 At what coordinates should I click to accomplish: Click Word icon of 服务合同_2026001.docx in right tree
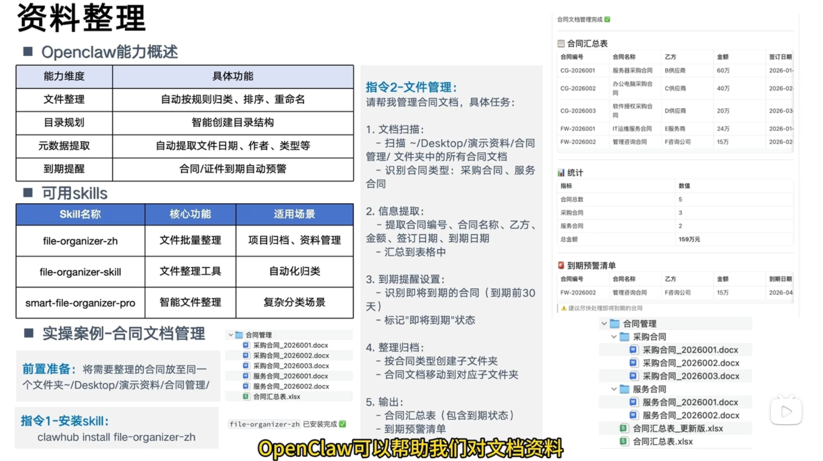633,402
